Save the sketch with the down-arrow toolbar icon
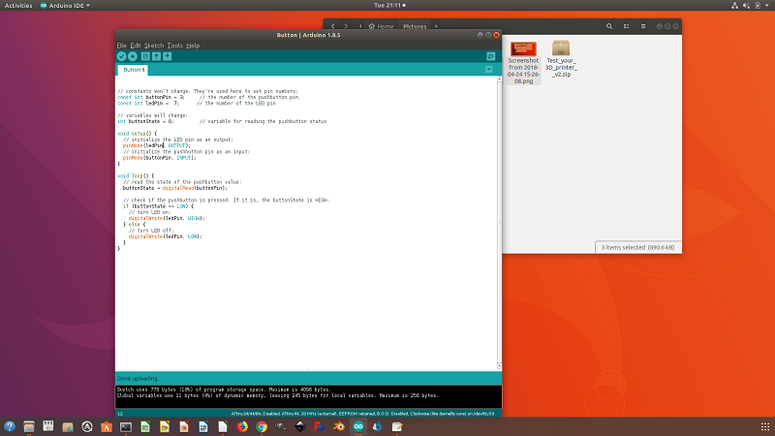The image size is (775, 436). pyautogui.click(x=167, y=56)
